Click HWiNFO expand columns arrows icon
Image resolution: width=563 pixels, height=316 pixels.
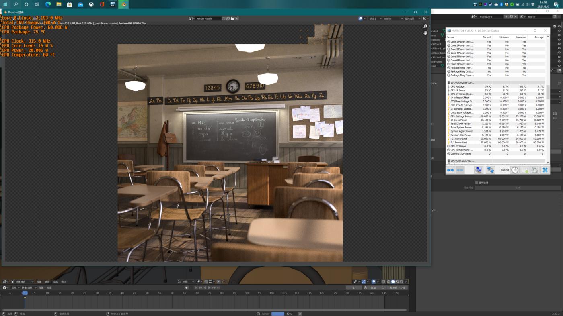450,170
